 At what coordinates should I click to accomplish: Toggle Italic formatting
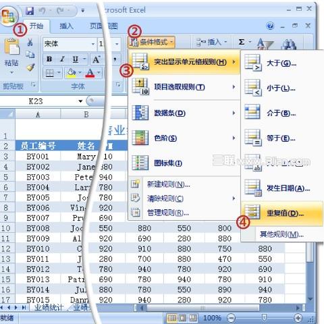click(x=62, y=59)
